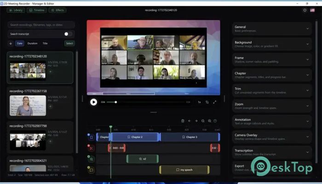
Task: Click the Select button in library
Action: [x=69, y=43]
